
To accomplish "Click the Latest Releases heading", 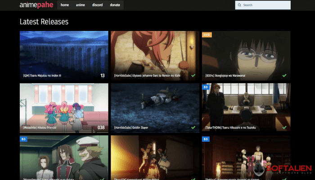I will point(44,22).
